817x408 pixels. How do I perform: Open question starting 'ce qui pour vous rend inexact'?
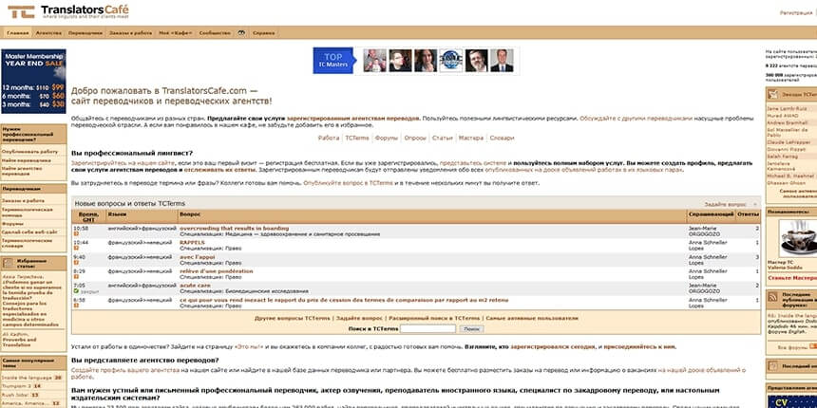(344, 300)
